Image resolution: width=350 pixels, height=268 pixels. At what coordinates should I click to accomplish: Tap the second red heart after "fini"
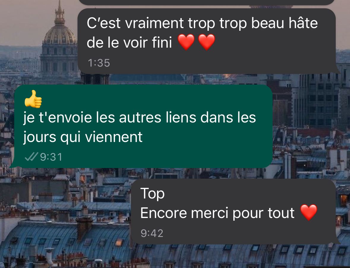coord(207,42)
